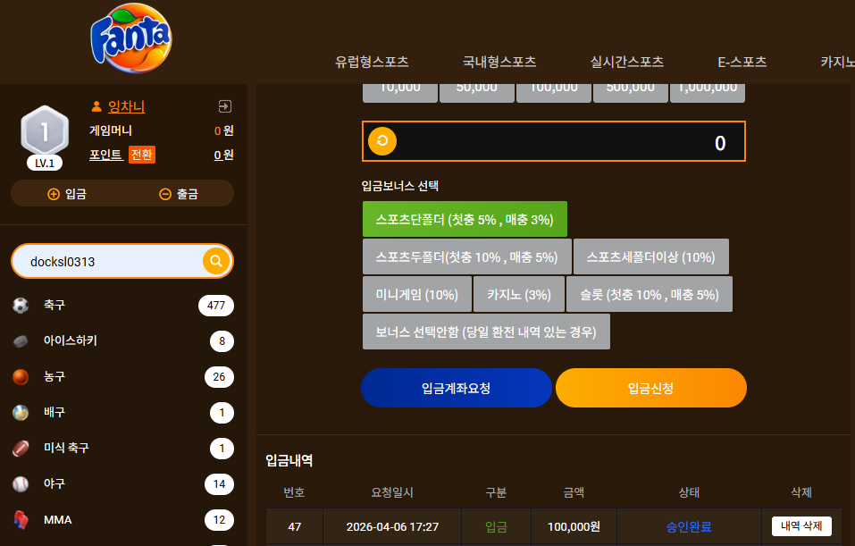855x546 pixels.
Task: Click the Fanta logo
Action: [x=130, y=38]
